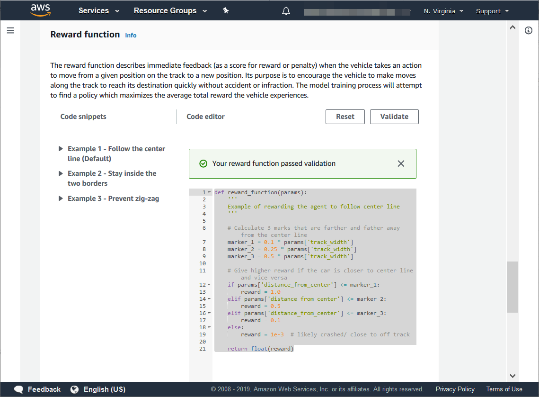Collapse code fold arrow on line 12

[x=209, y=285]
